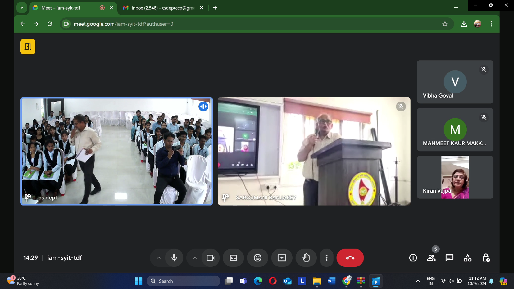
Task: Go forward in browser history
Action: 36,24
